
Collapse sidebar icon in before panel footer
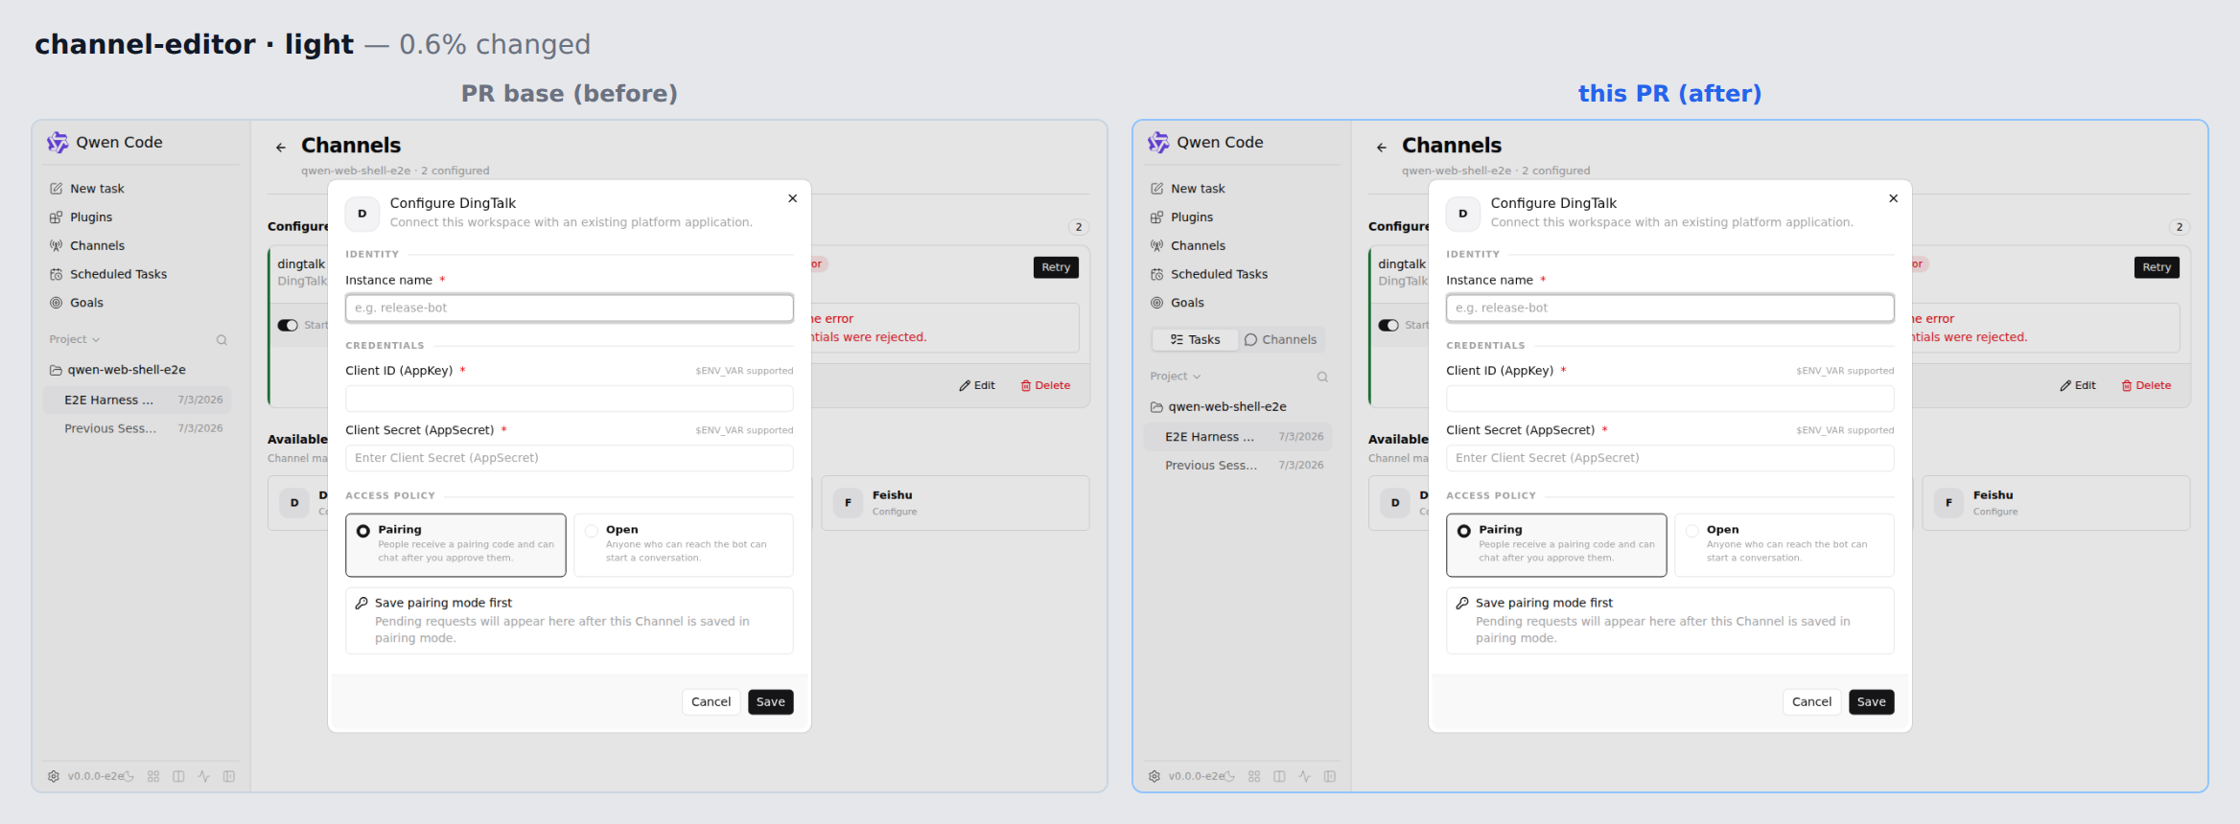pos(229,776)
